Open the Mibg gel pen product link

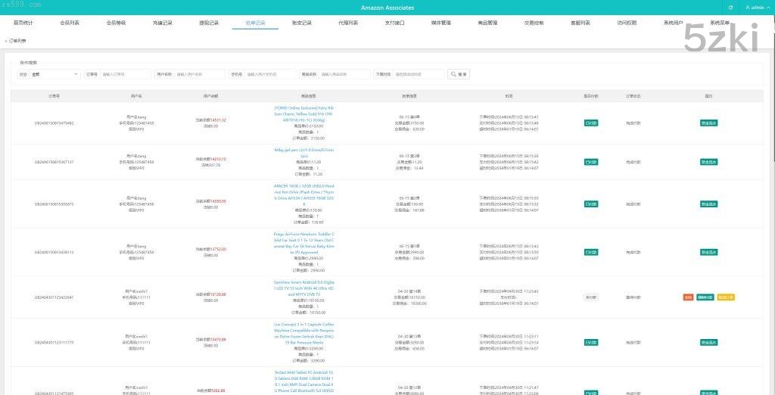303,150
